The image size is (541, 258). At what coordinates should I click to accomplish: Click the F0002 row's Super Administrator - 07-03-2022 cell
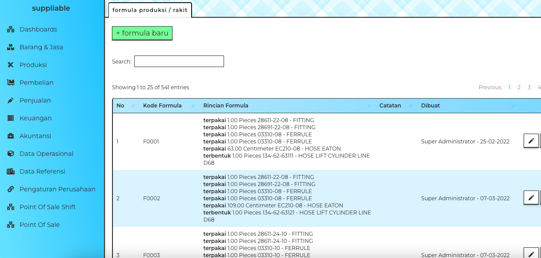point(465,198)
